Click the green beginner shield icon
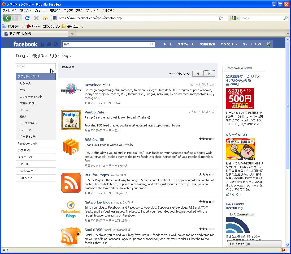291x254 pixels. tap(268, 44)
